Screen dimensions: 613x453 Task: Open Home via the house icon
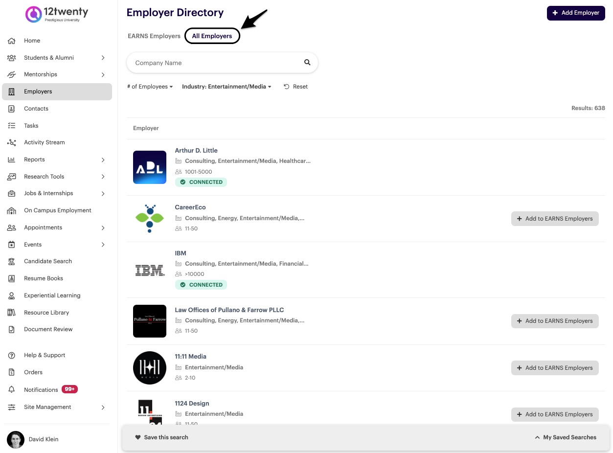pos(12,41)
